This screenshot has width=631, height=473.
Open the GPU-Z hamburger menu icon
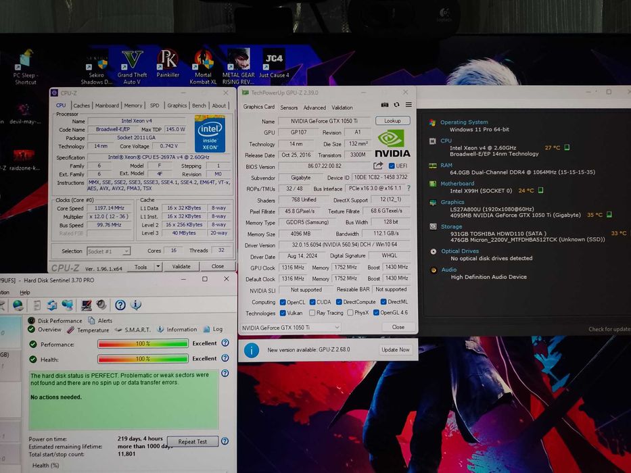coord(408,105)
